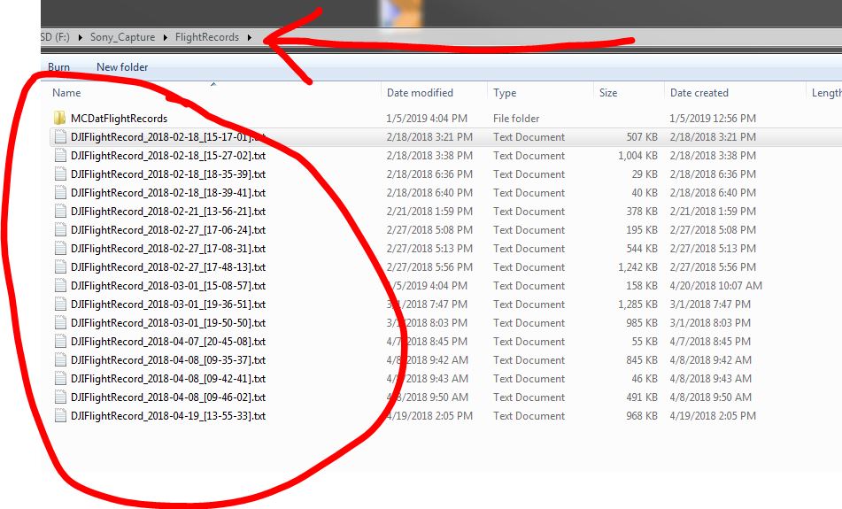Select file icon for DJIFlightRecord_2018-03-01_[15-08-57].txt
Image resolution: width=842 pixels, height=509 pixels.
(x=60, y=285)
